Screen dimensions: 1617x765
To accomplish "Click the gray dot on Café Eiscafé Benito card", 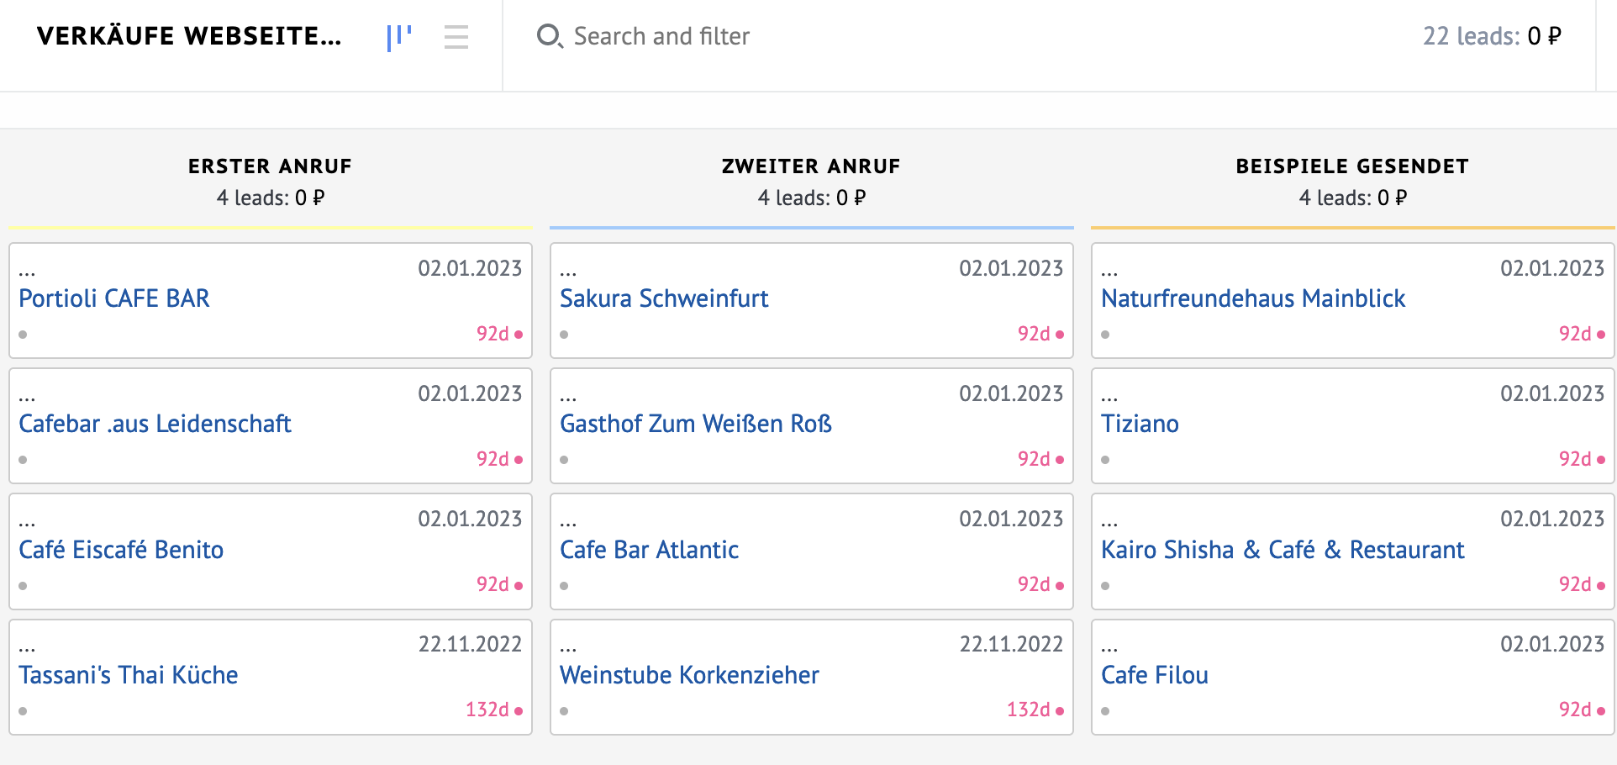I will 23,586.
